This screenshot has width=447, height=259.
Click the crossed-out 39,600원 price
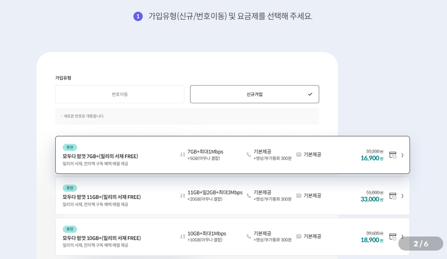[374, 233]
